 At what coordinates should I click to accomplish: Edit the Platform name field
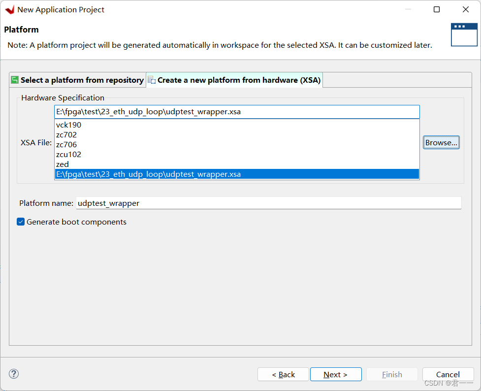(x=268, y=203)
